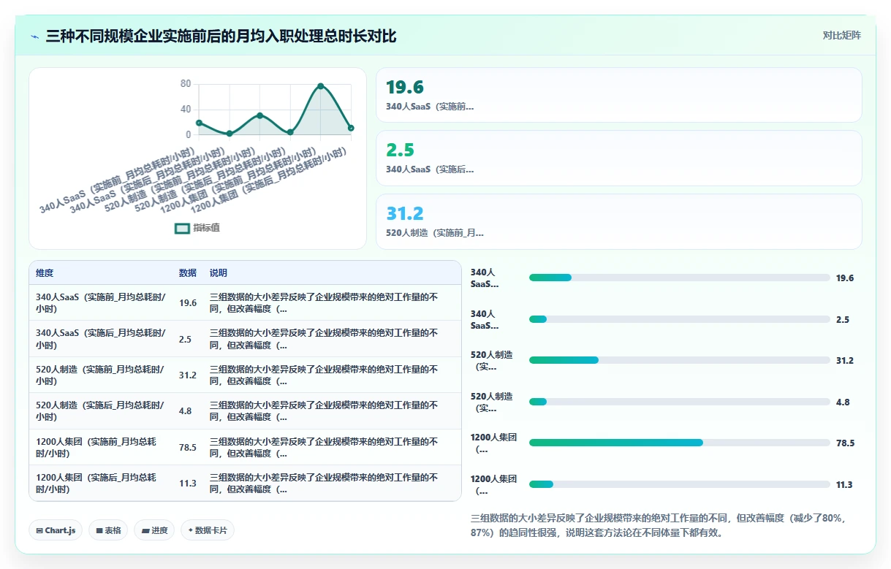Click the 指标值 legend color box
Image resolution: width=891 pixels, height=569 pixels.
182,228
